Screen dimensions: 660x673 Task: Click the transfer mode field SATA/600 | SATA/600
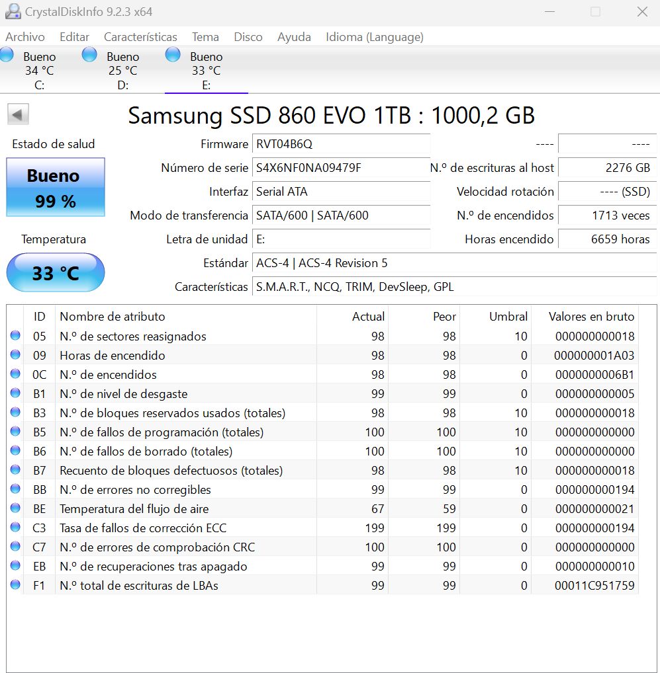pyautogui.click(x=341, y=216)
